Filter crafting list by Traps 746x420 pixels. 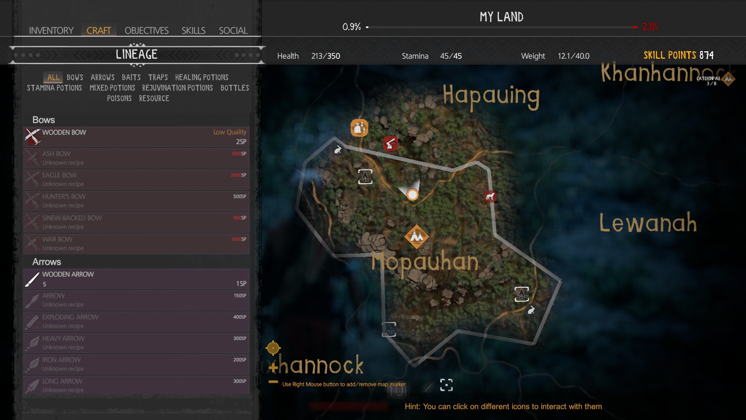pos(158,77)
